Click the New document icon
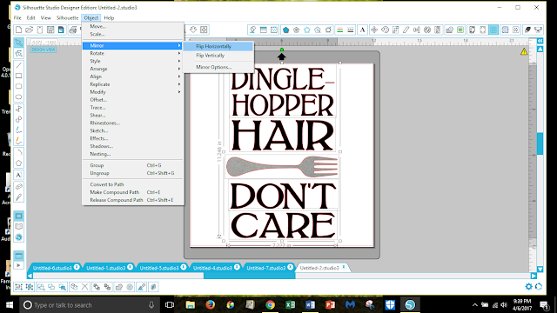 tap(18, 30)
